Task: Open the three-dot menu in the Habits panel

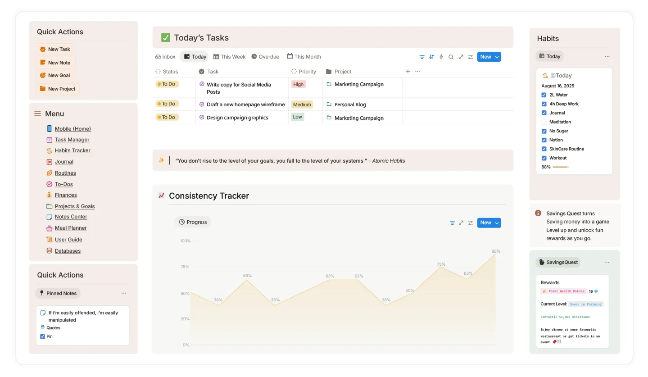Action: point(607,57)
